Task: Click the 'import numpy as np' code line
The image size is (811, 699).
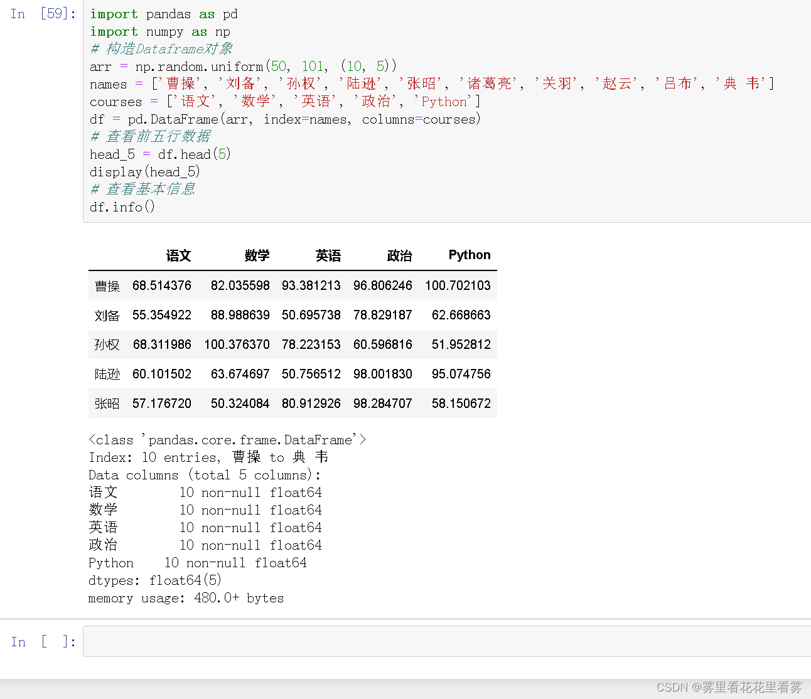Action: pyautogui.click(x=160, y=31)
